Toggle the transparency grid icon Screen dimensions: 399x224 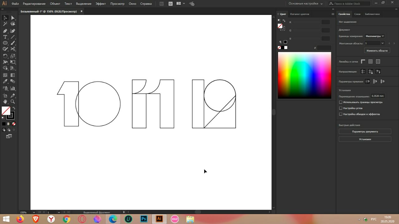[378, 62]
